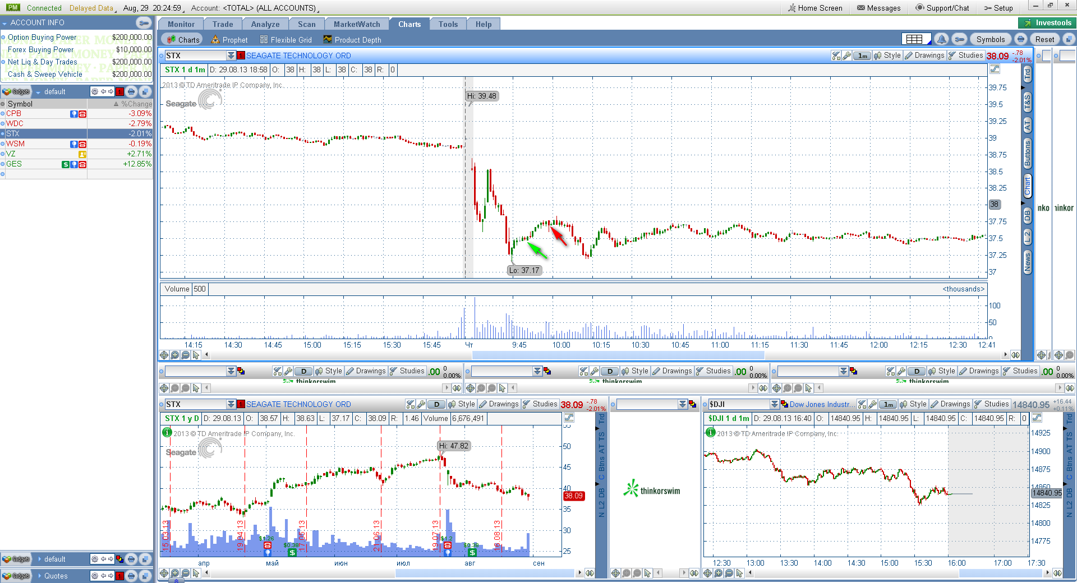1077x583 pixels.
Task: Click the Reset button
Action: coord(1044,39)
